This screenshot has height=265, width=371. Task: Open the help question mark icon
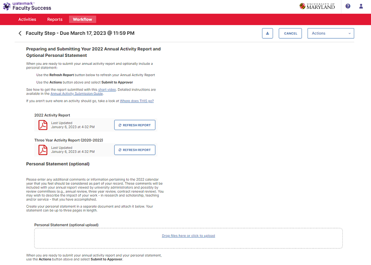(x=348, y=6)
